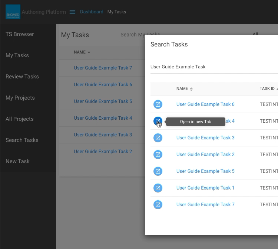Open User Guide Example Task 2 in dialog

[x=205, y=155]
